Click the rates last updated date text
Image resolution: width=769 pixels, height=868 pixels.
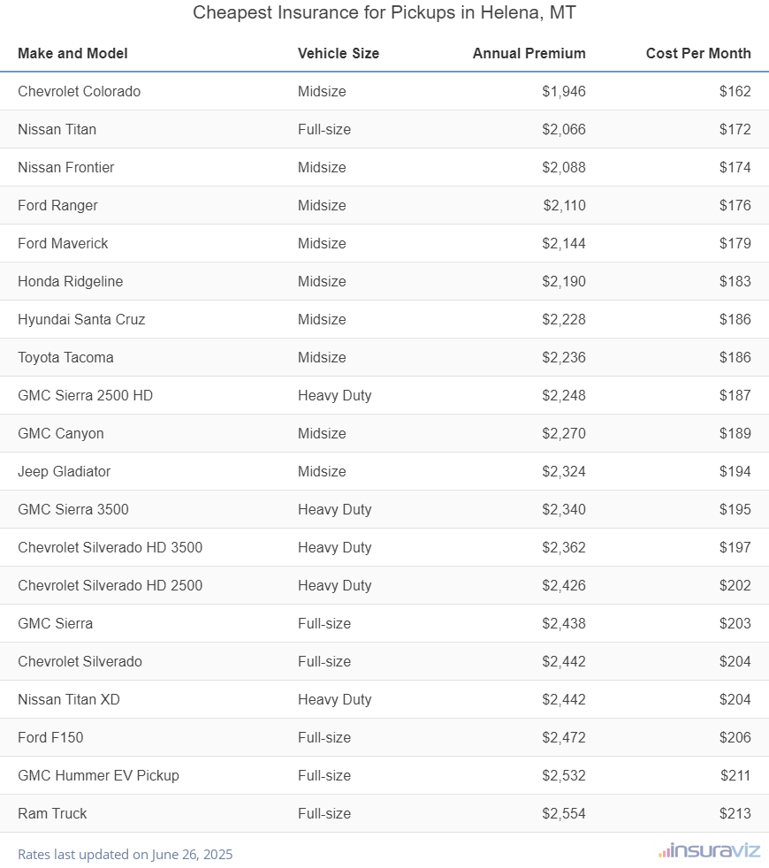click(x=125, y=855)
